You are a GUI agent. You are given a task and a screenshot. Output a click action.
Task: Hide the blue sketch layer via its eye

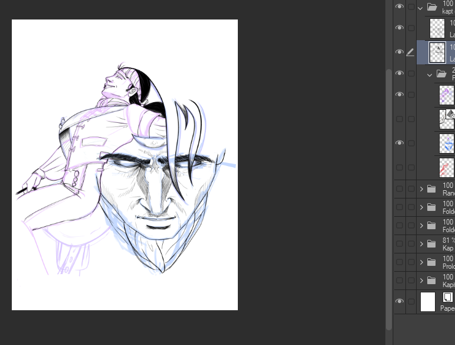point(400,143)
